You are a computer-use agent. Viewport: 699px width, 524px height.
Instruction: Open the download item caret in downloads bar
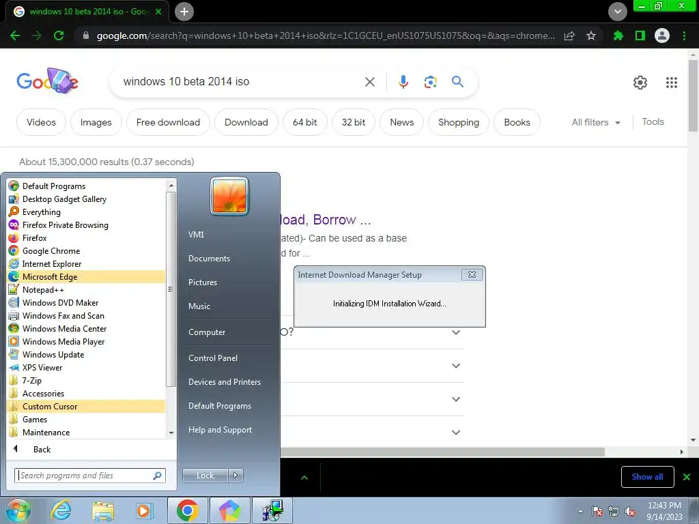[304, 478]
